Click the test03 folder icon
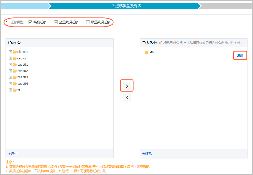 point(15,77)
